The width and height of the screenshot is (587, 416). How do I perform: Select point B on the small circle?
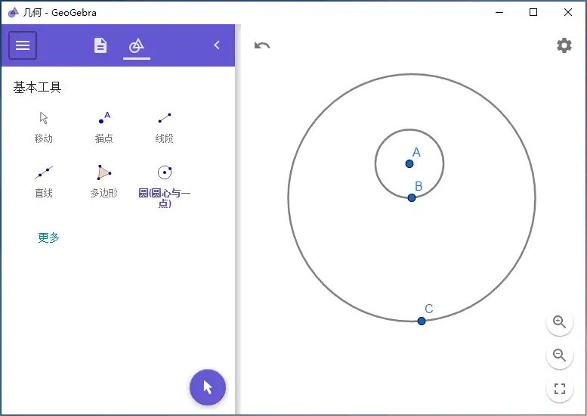tap(412, 197)
